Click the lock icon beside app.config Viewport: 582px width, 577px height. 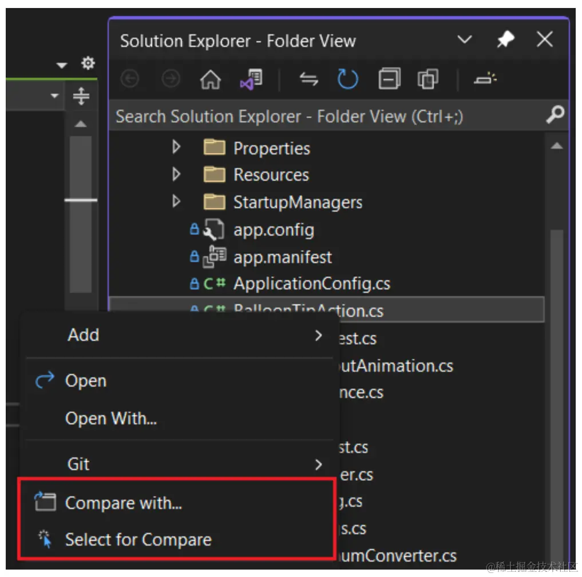click(195, 229)
